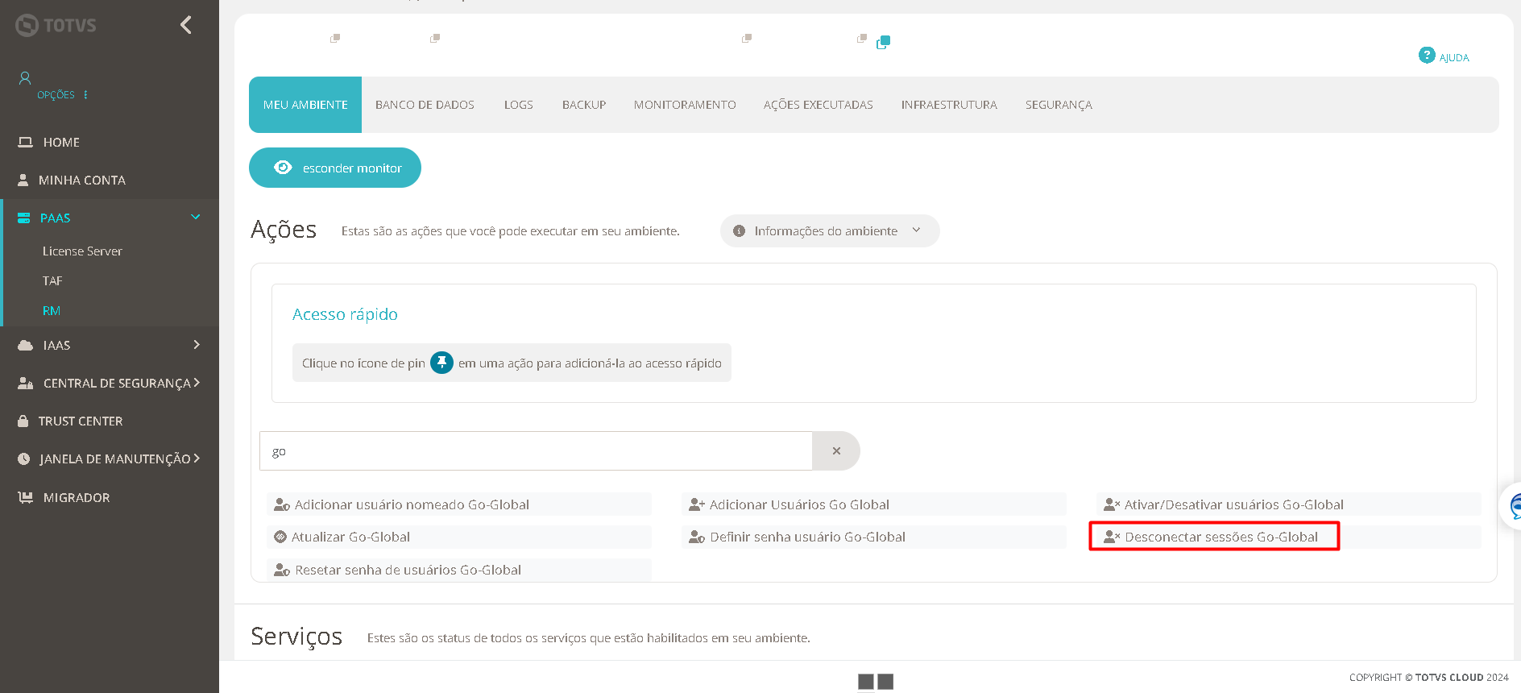Click the Desconectar sessões user-x icon

(x=1112, y=537)
